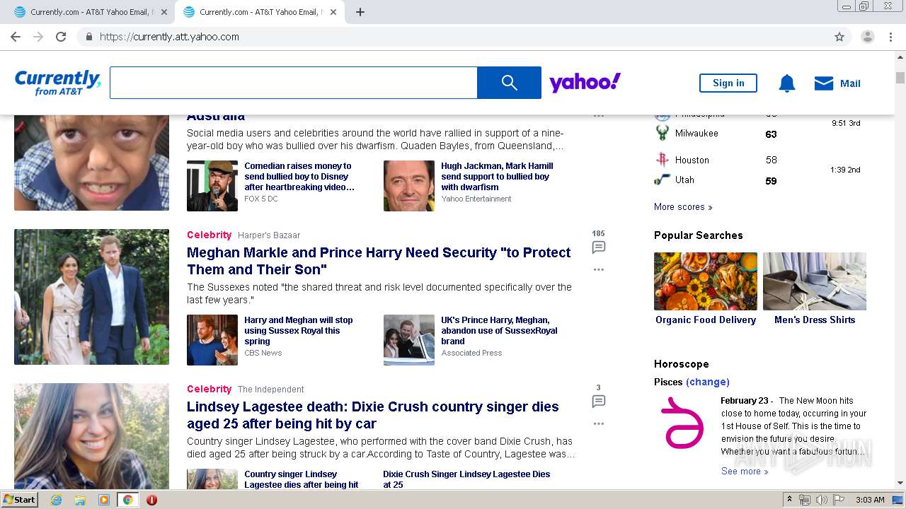Open UK's Prince Harry SussexRoyal brand story
This screenshot has height=509, width=906.
pos(499,331)
